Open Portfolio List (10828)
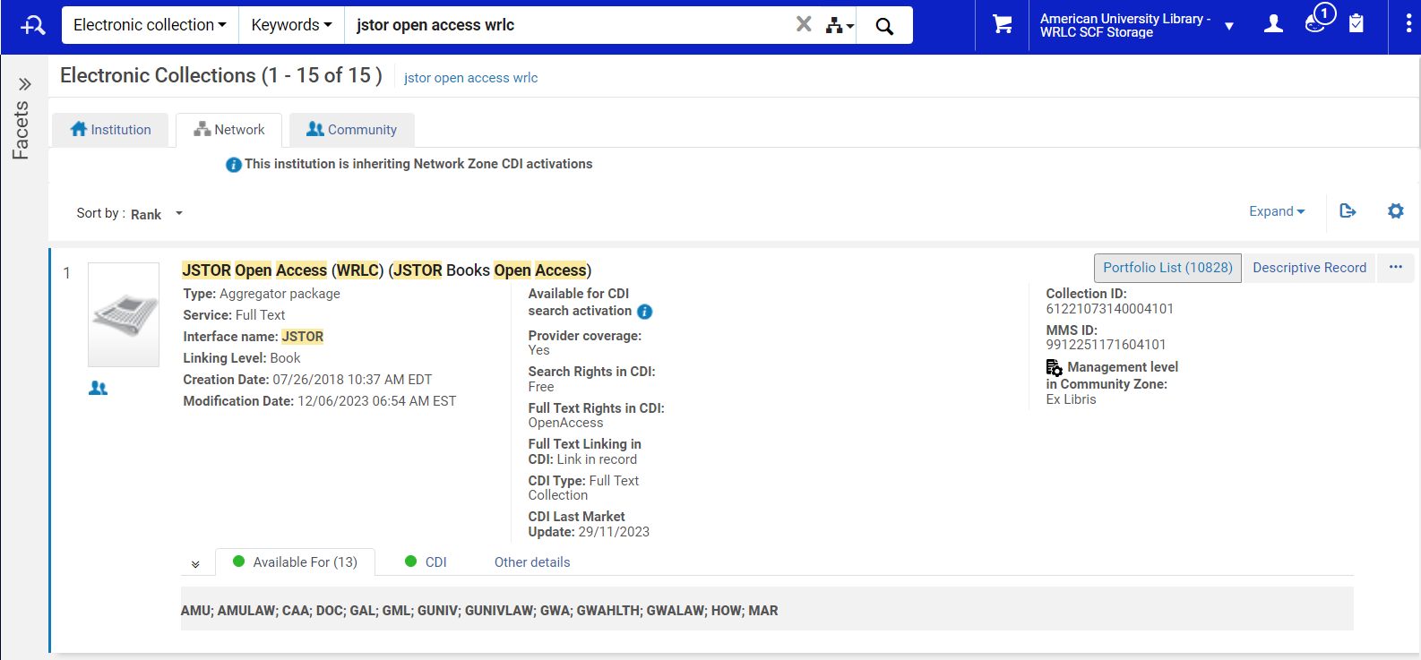 [x=1167, y=268]
